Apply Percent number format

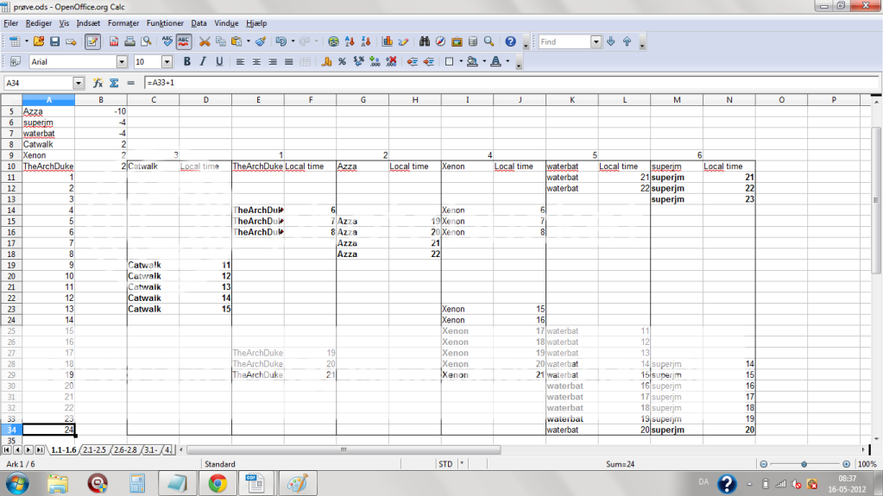342,62
